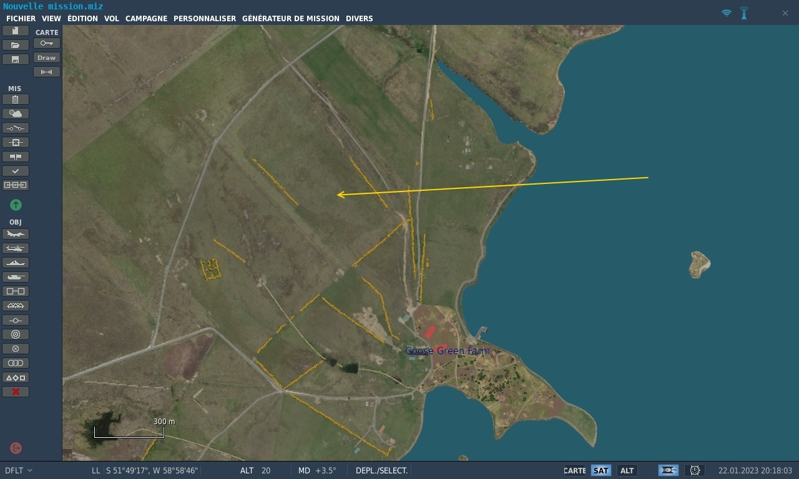799x479 pixels.
Task: Click the DEPL./SELECT. mode label
Action: point(382,470)
